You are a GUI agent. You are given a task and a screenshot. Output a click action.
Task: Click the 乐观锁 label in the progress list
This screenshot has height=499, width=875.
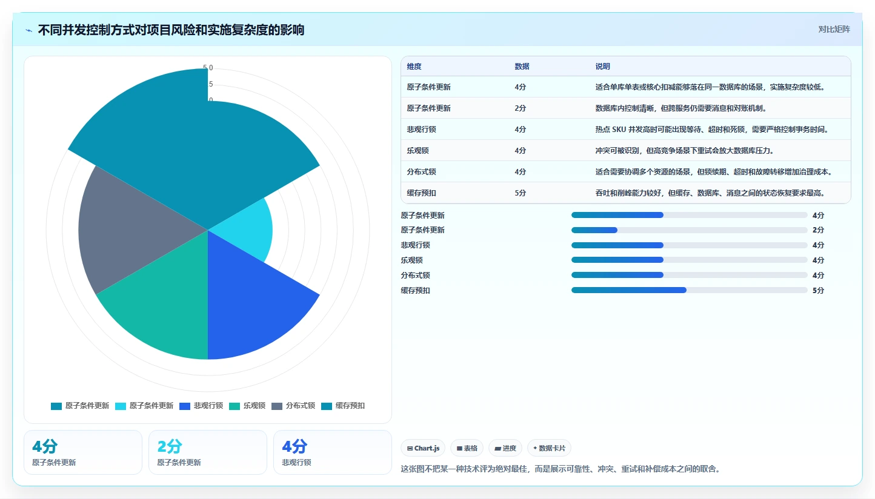coord(412,260)
